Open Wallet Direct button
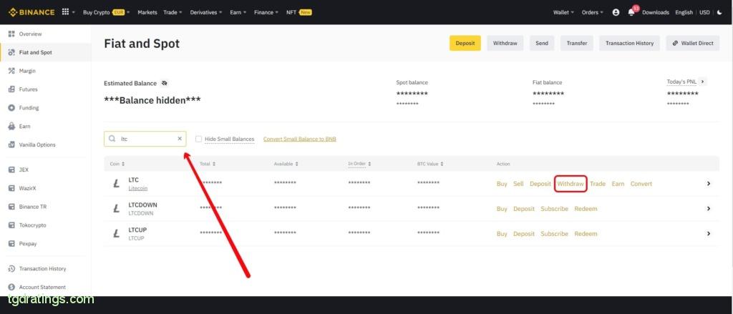 693,43
